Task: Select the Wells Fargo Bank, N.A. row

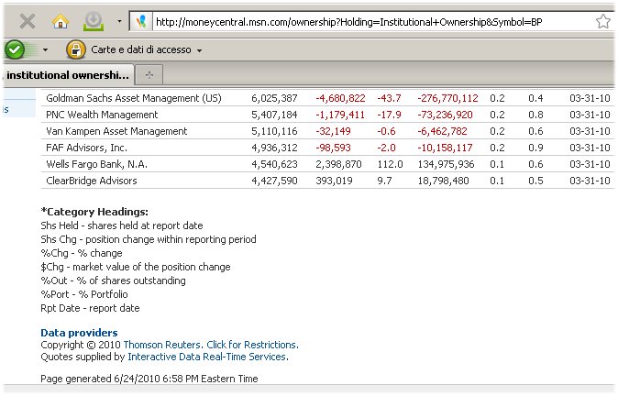Action: point(328,164)
